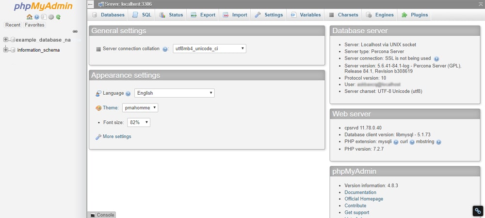The height and width of the screenshot is (218, 485).
Task: Click 'Server type: Percona Server' text
Action: click(374, 52)
